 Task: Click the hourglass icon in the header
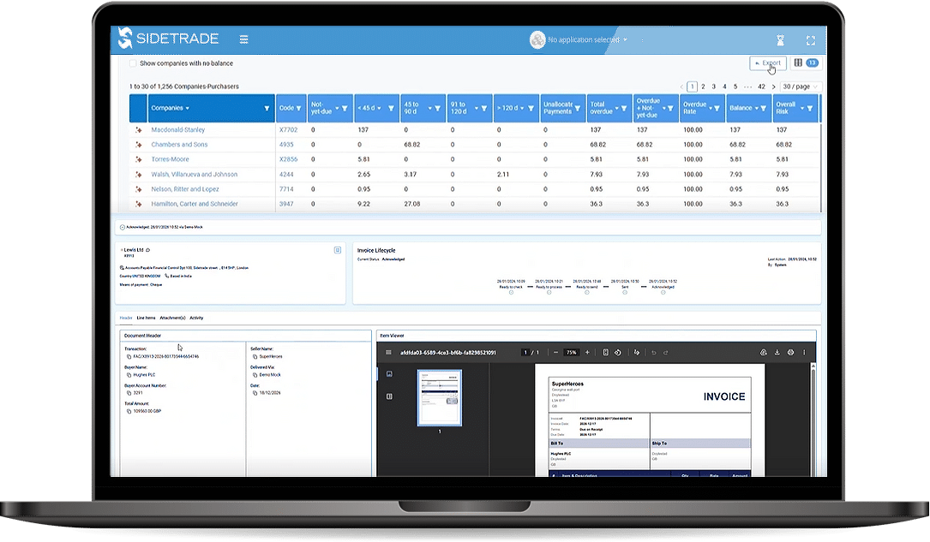click(x=780, y=40)
